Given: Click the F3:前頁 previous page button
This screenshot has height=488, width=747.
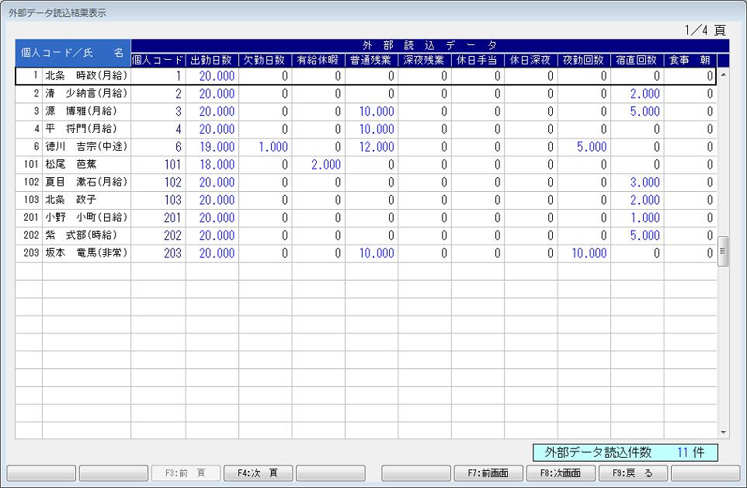Looking at the screenshot, I should pos(186,472).
